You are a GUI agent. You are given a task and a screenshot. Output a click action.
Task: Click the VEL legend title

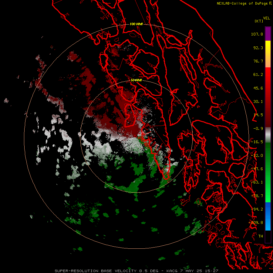click(x=266, y=18)
